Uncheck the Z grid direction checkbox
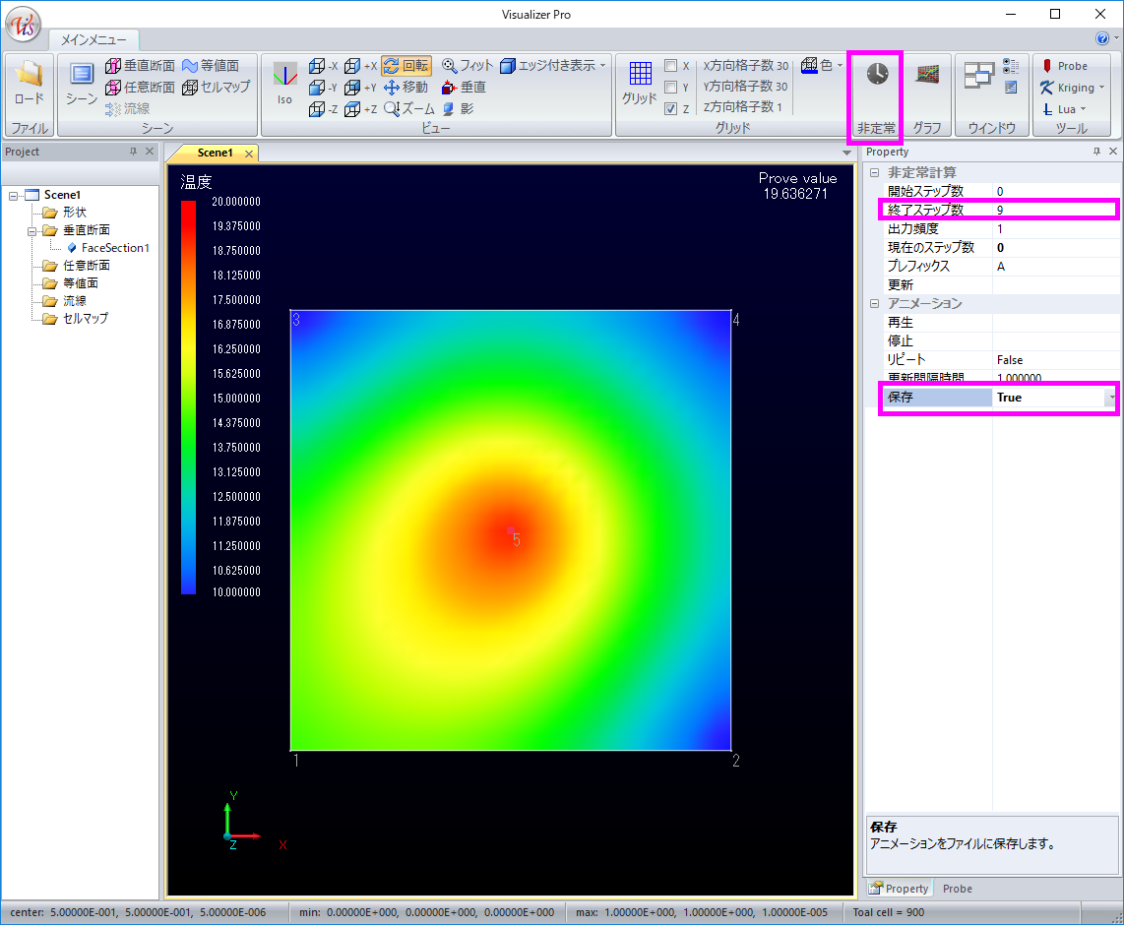 pyautogui.click(x=670, y=109)
